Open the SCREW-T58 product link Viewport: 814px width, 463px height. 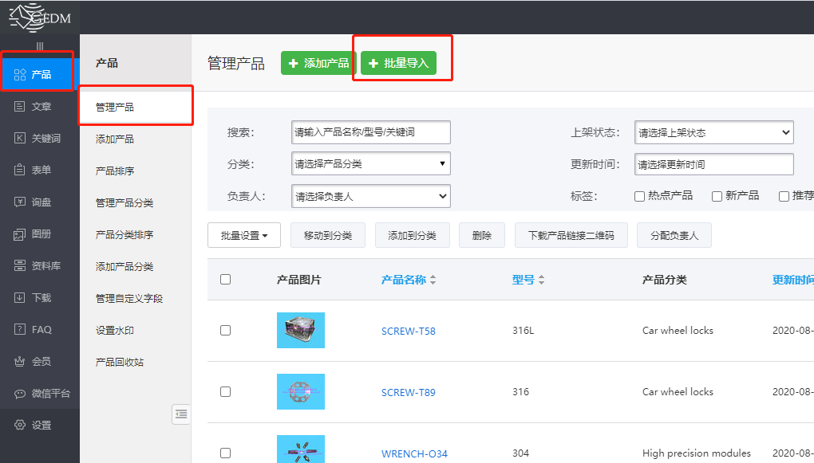point(408,331)
